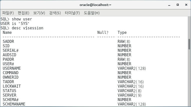Click the VARCHAR2(9) type of SERVER
The height and width of the screenshot is (107, 191).
pyautogui.click(x=129, y=95)
